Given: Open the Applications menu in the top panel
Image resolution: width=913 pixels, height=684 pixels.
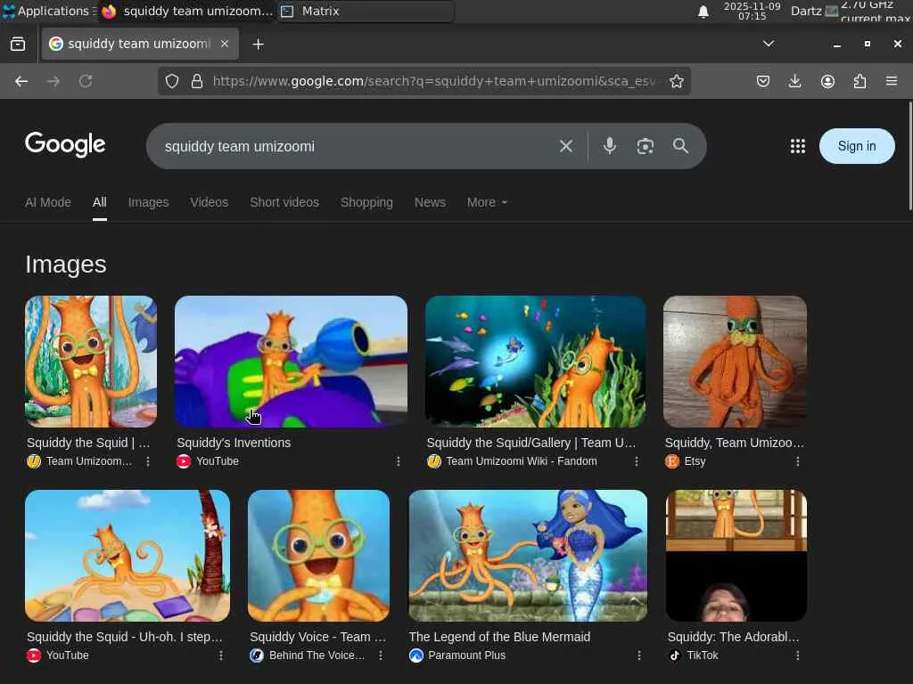Looking at the screenshot, I should pyautogui.click(x=47, y=11).
